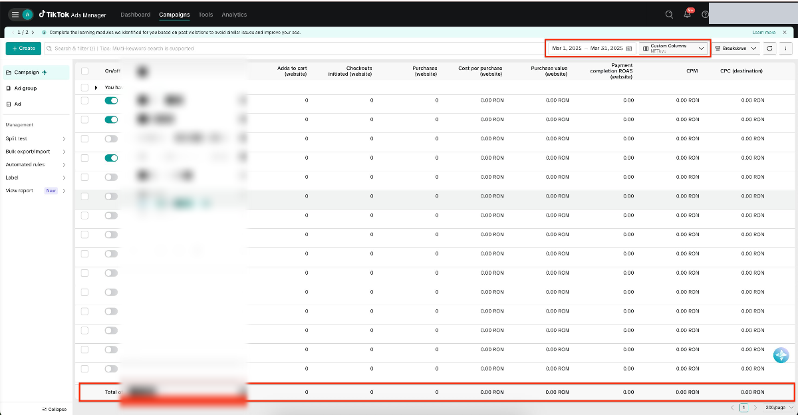Open the Tools menu
The width and height of the screenshot is (798, 415).
(205, 15)
